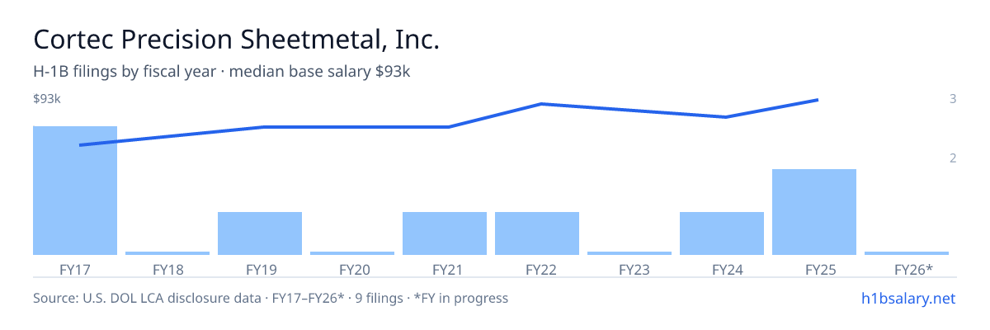Click the FY17 filings bar

coord(75,191)
